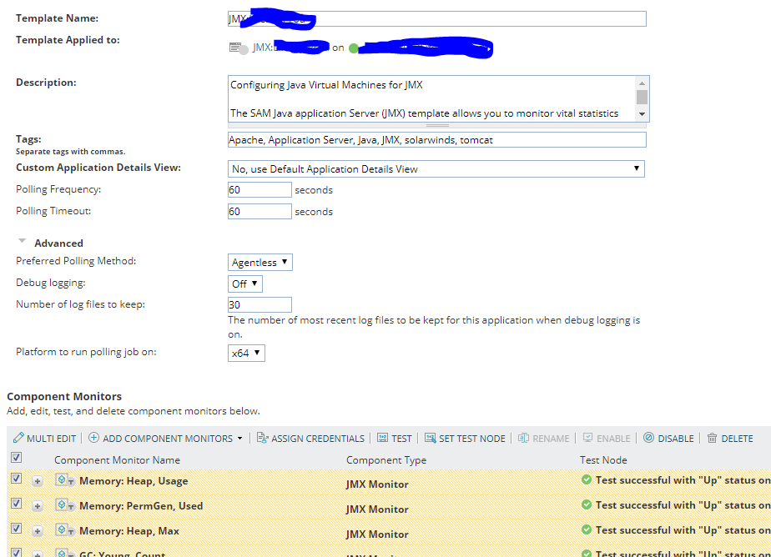Screen dimensions: 771x557
Task: Click the Tags input field
Action: click(437, 140)
